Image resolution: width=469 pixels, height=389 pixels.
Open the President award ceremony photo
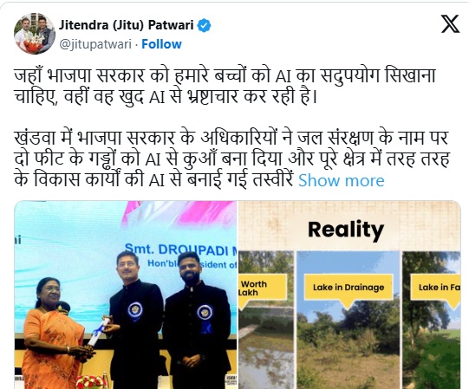pos(126,295)
